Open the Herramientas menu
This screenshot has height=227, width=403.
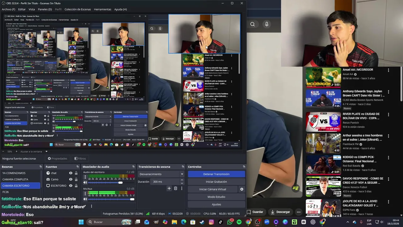coord(103,9)
